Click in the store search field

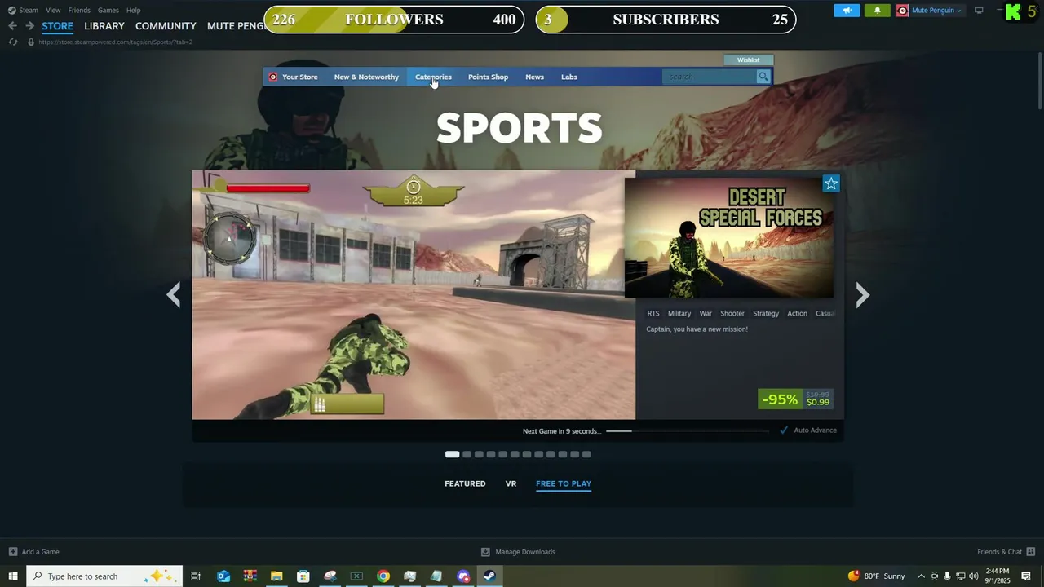(x=710, y=77)
